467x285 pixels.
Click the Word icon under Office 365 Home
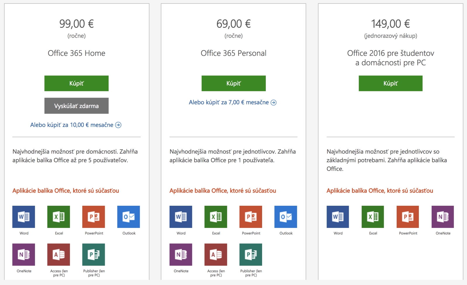(x=24, y=217)
